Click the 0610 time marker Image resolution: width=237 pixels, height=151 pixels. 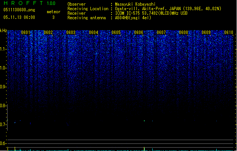pos(229,32)
